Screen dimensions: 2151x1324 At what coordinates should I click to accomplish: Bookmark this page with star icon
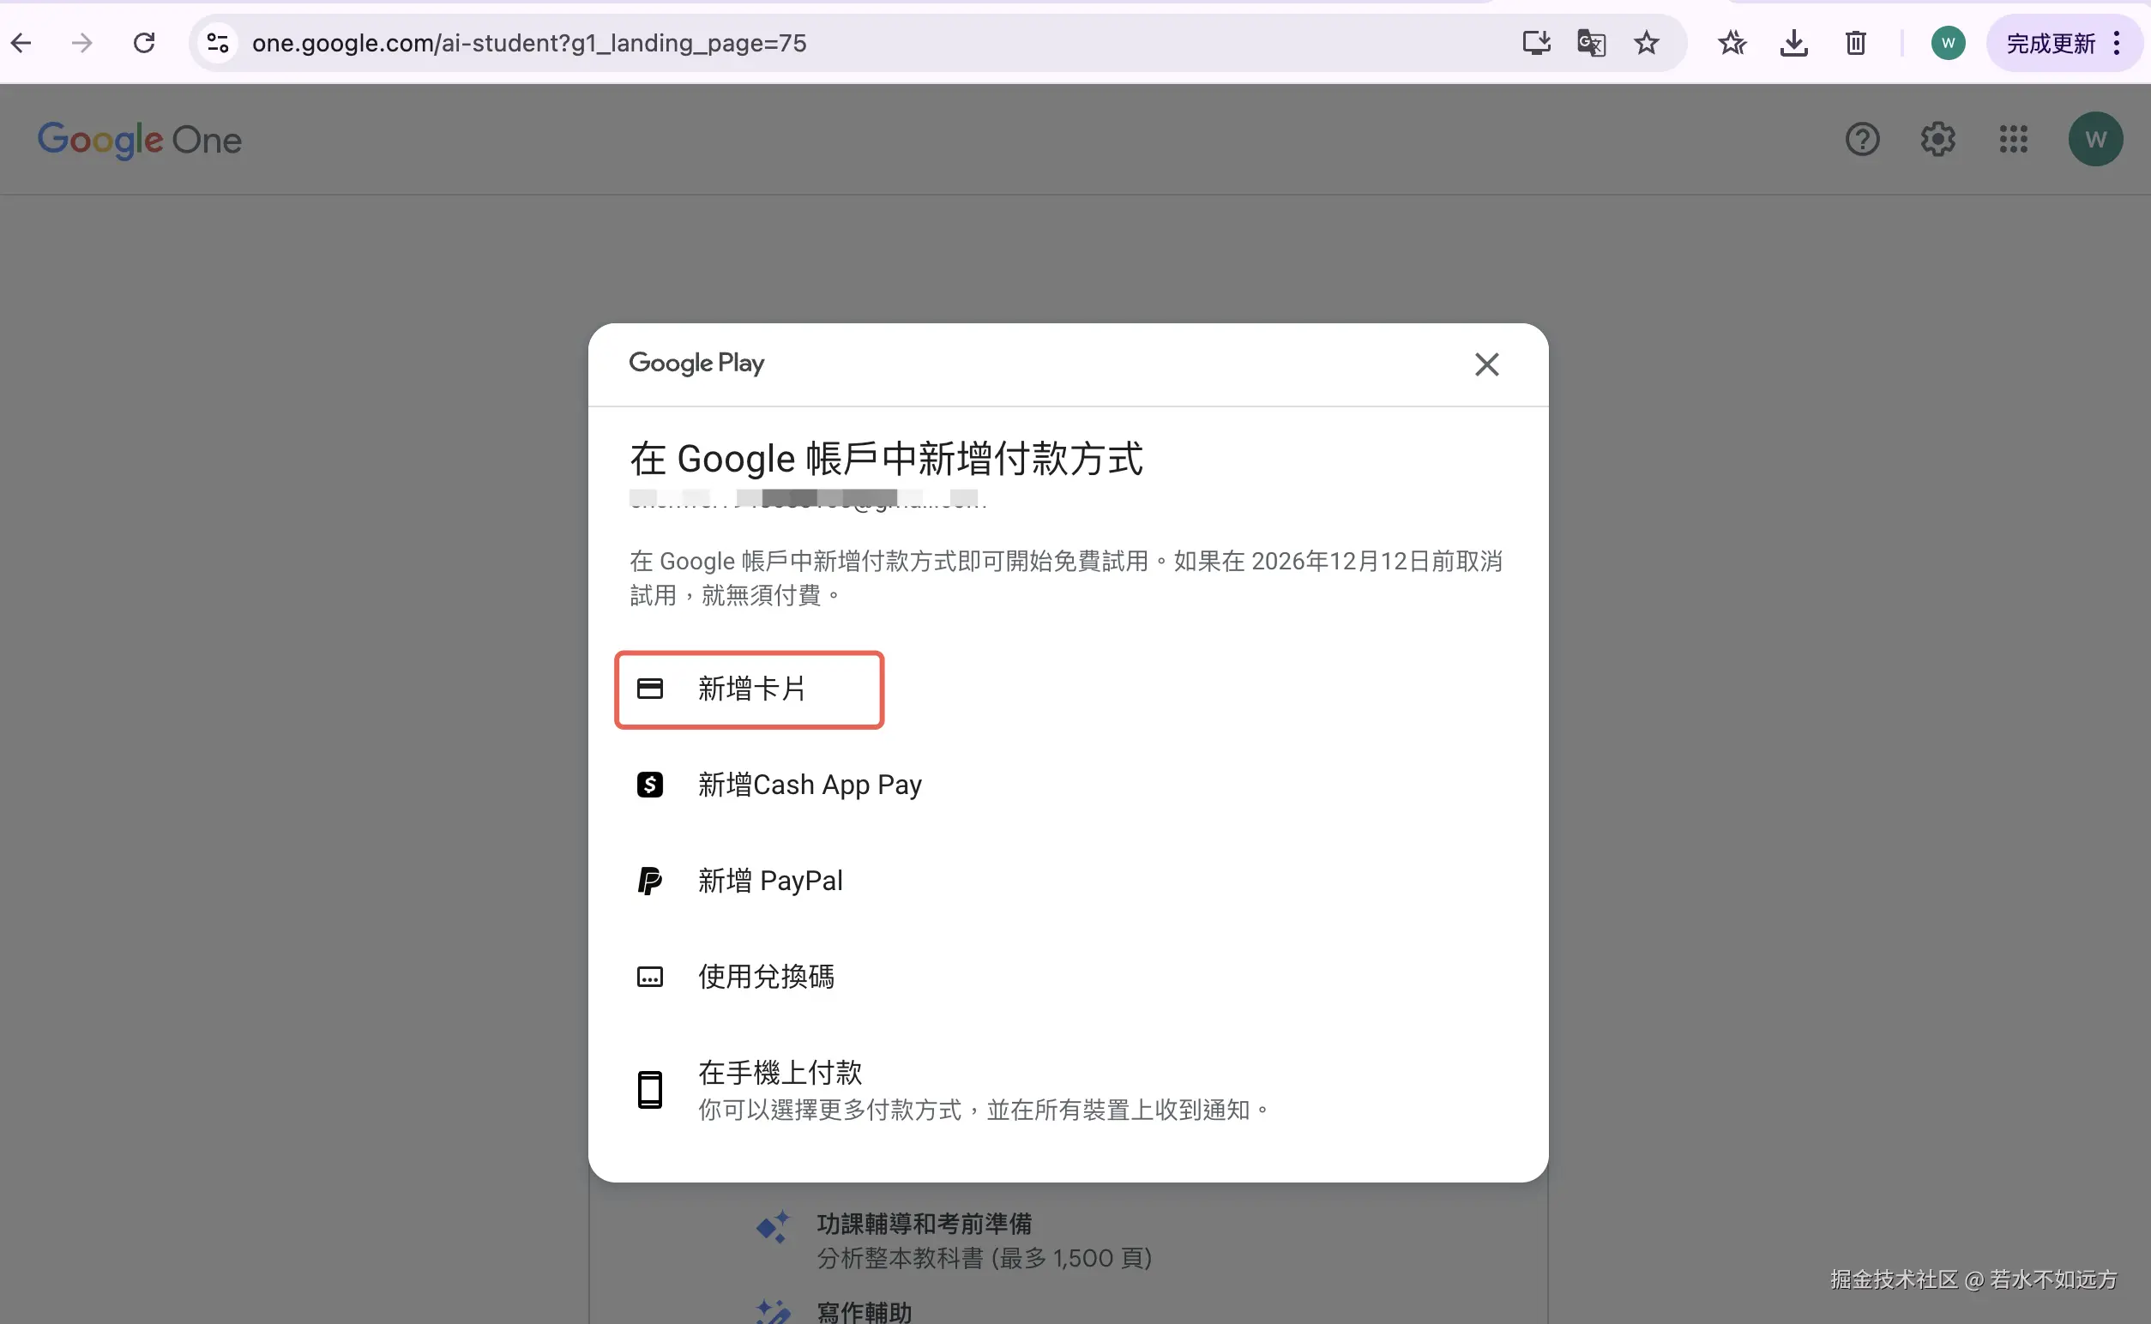pos(1646,43)
